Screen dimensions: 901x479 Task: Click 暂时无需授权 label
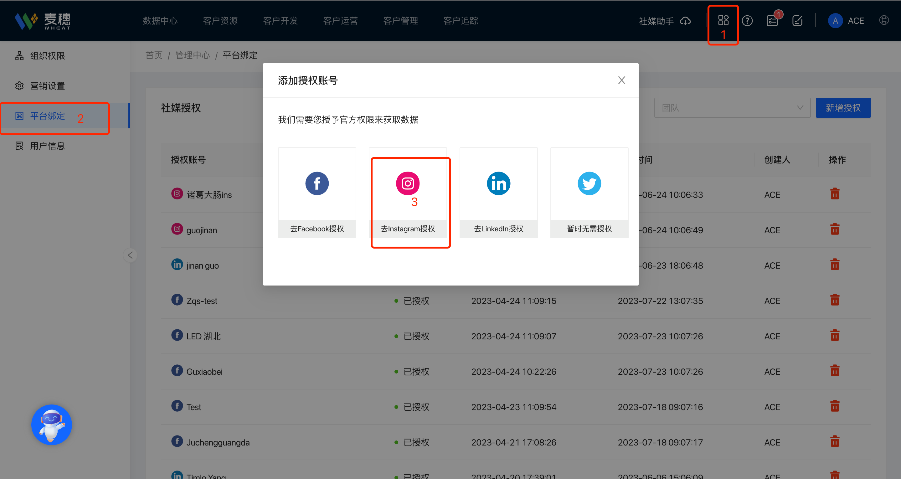(x=589, y=229)
